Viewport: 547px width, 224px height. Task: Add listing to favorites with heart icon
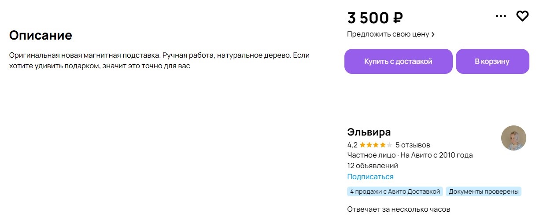(x=522, y=16)
